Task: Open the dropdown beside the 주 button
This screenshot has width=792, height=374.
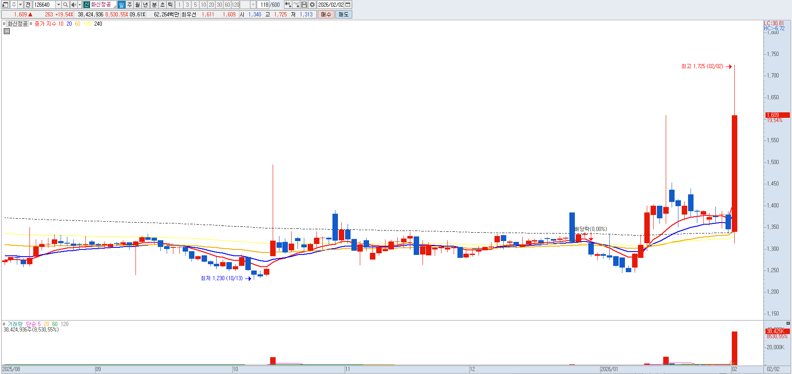Action: coord(20,5)
